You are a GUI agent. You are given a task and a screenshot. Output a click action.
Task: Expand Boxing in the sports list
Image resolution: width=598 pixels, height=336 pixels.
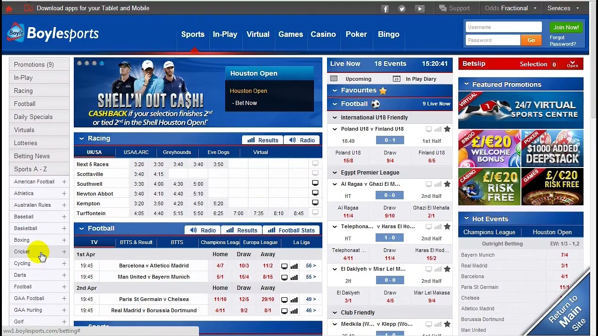(64, 240)
